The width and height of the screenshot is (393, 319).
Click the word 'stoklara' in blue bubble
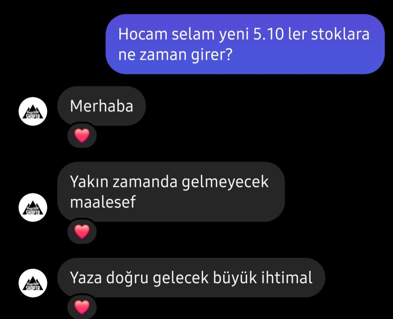[x=340, y=34]
